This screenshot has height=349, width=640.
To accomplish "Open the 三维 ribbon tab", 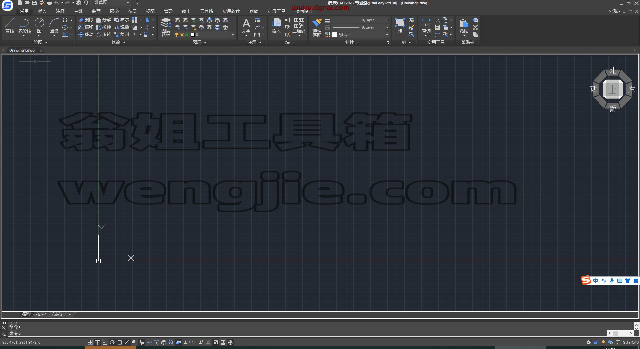I will [78, 11].
